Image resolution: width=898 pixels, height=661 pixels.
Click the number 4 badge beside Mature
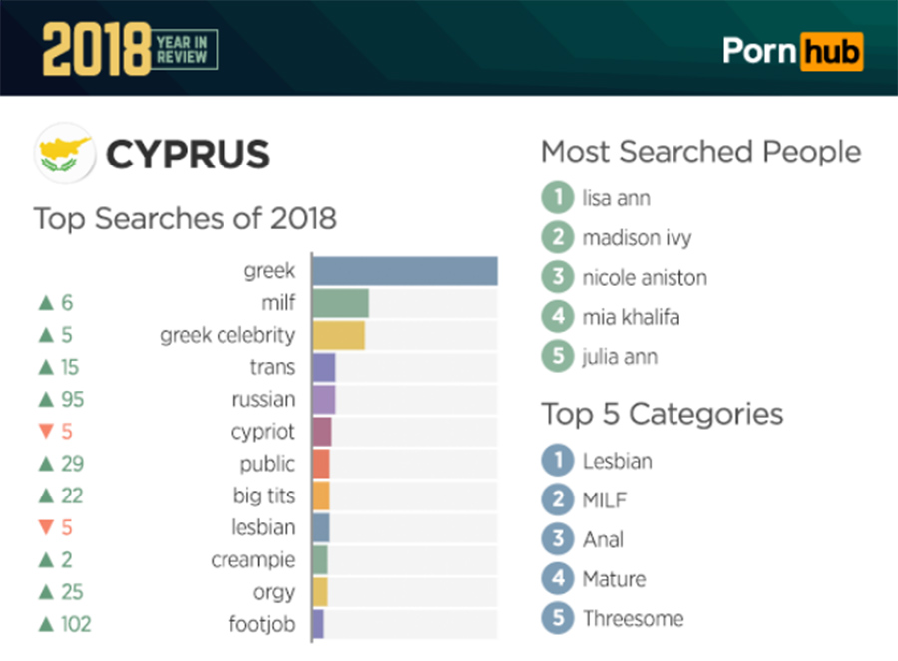[x=557, y=578]
